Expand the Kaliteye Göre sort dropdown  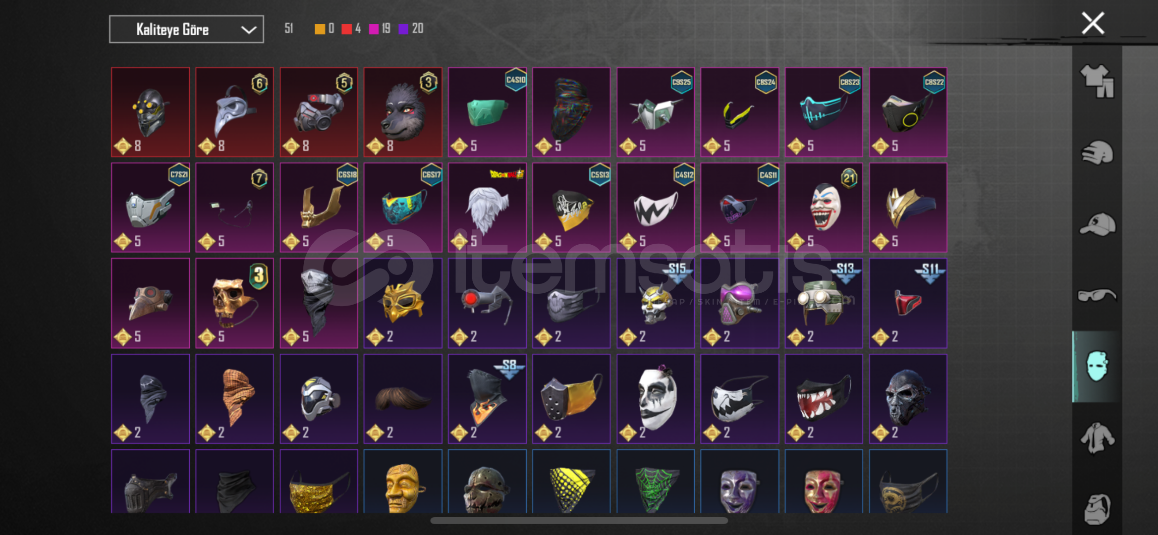186,30
